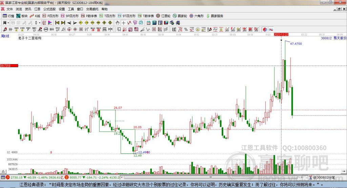Open the T数字表 number table
Image resolution: width=347 pixels, height=188 pixels.
coord(146,16)
